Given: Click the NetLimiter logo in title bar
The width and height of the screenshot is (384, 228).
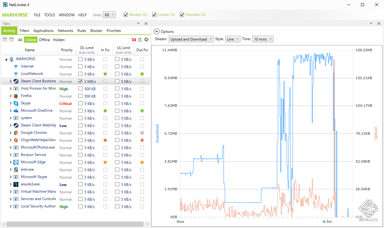Looking at the screenshot, I should click(5, 5).
